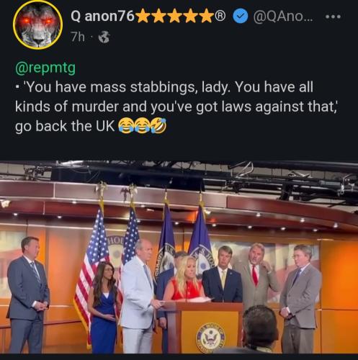
Task: Open the three-dots post options menu
Action: tap(333, 17)
